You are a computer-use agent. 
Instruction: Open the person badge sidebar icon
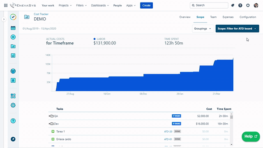[13, 81]
